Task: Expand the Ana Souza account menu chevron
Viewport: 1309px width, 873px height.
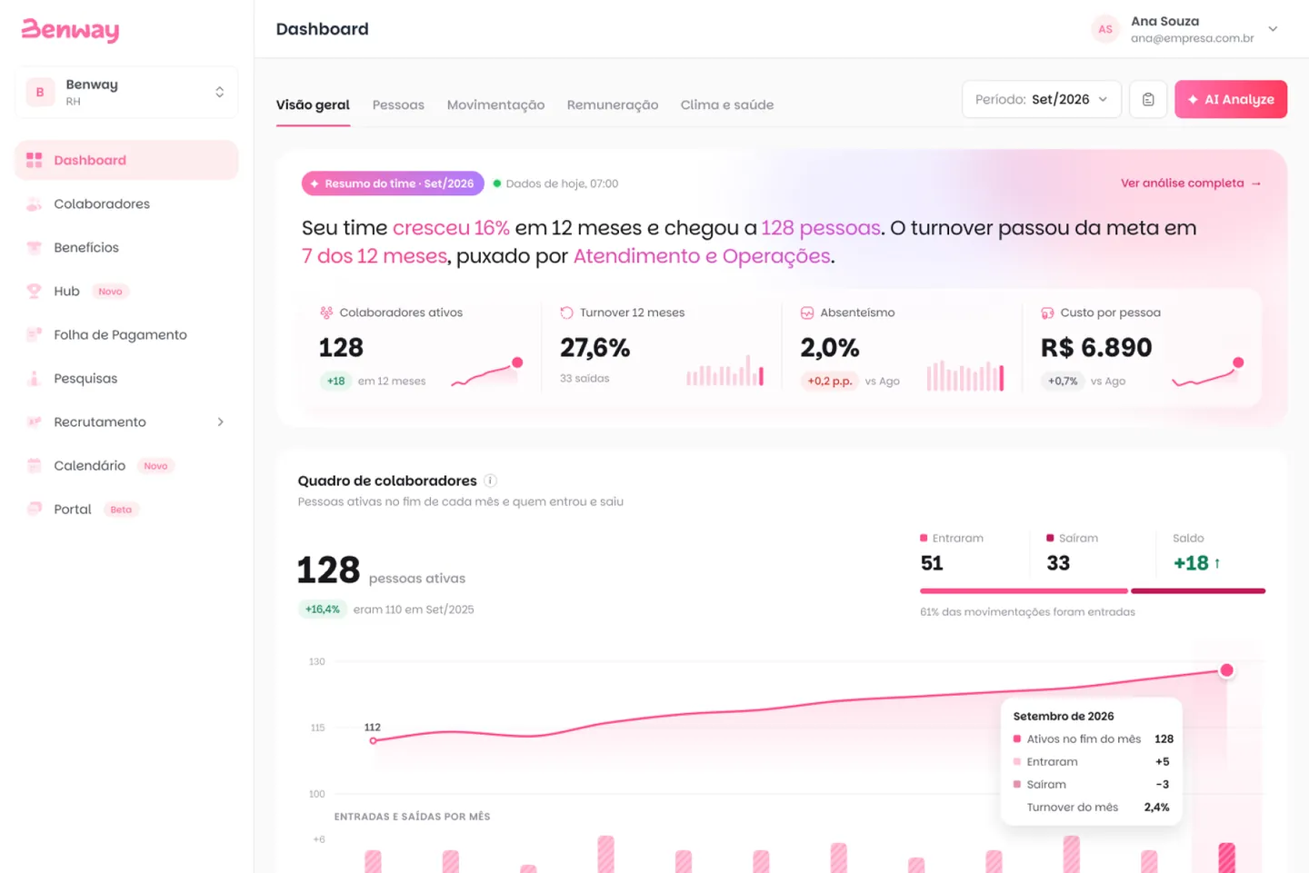Action: [x=1273, y=29]
